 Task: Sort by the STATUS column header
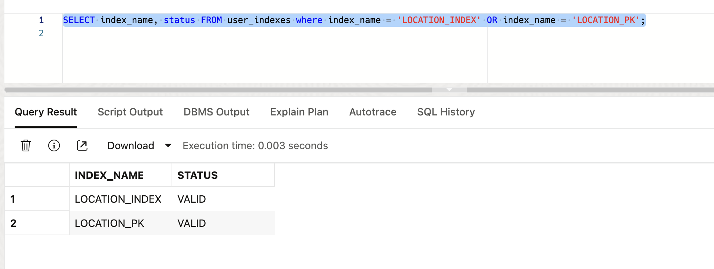click(x=223, y=175)
